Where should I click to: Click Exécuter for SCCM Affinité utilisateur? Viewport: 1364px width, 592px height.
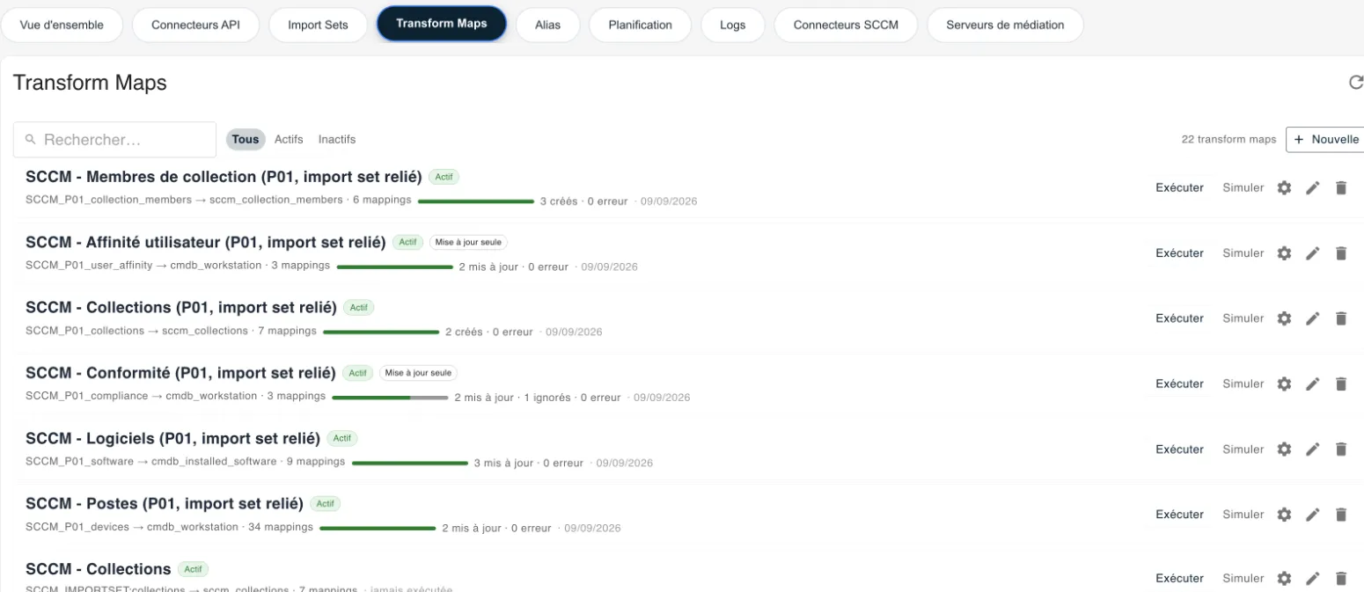tap(1179, 253)
